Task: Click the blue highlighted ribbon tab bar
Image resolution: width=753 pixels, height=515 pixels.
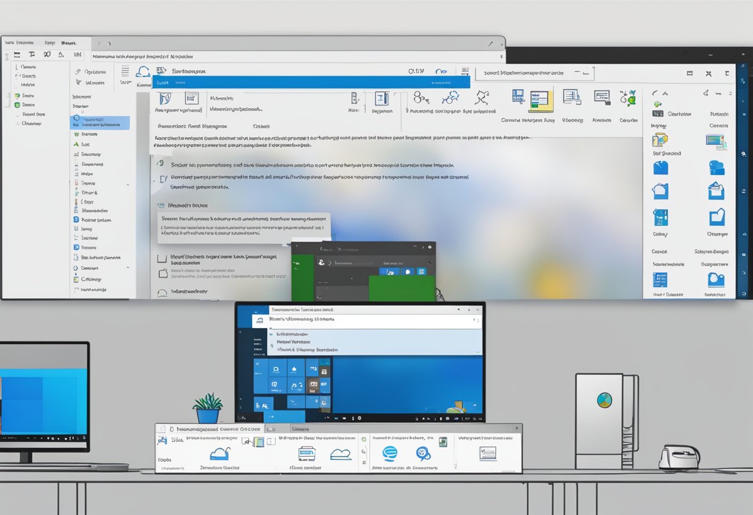Action: click(x=311, y=82)
